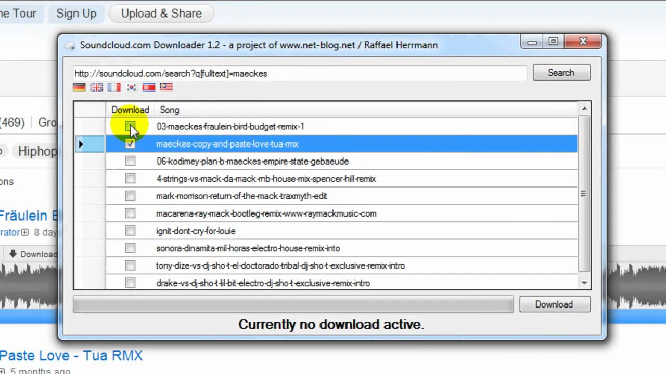The width and height of the screenshot is (666, 374).
Task: Enable download for sonora-dinamita-mil-horas
Action: pos(130,248)
